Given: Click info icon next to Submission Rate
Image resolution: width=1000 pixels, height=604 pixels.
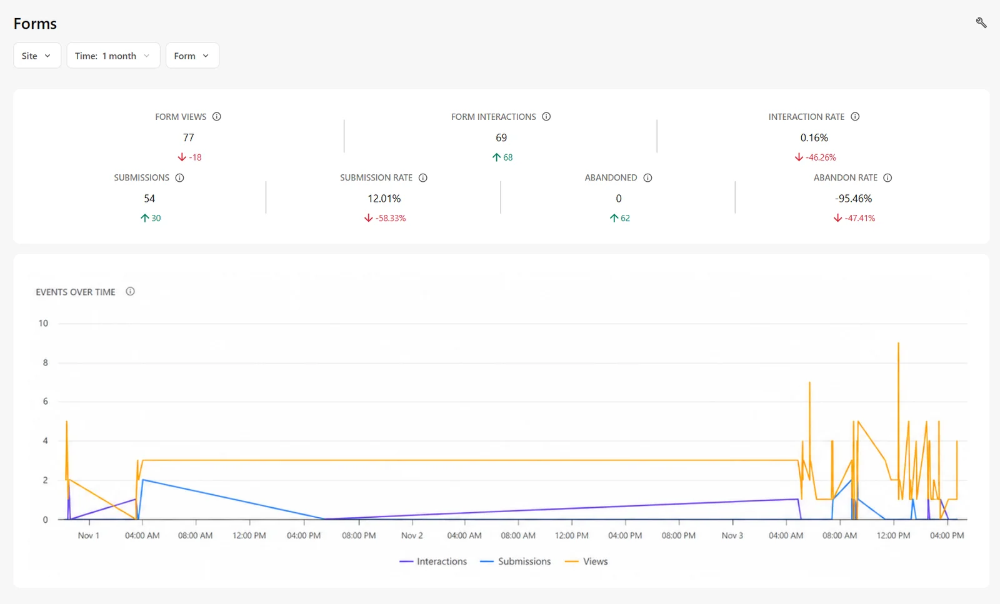Looking at the screenshot, I should click(423, 178).
